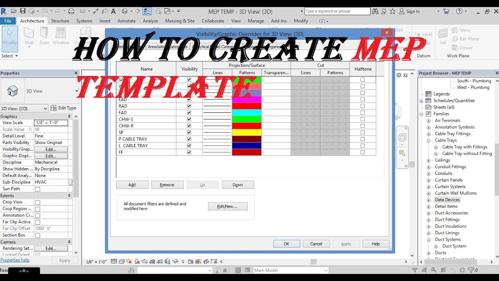Click the Save icon in Quick Access toolbar

pyautogui.click(x=23, y=11)
